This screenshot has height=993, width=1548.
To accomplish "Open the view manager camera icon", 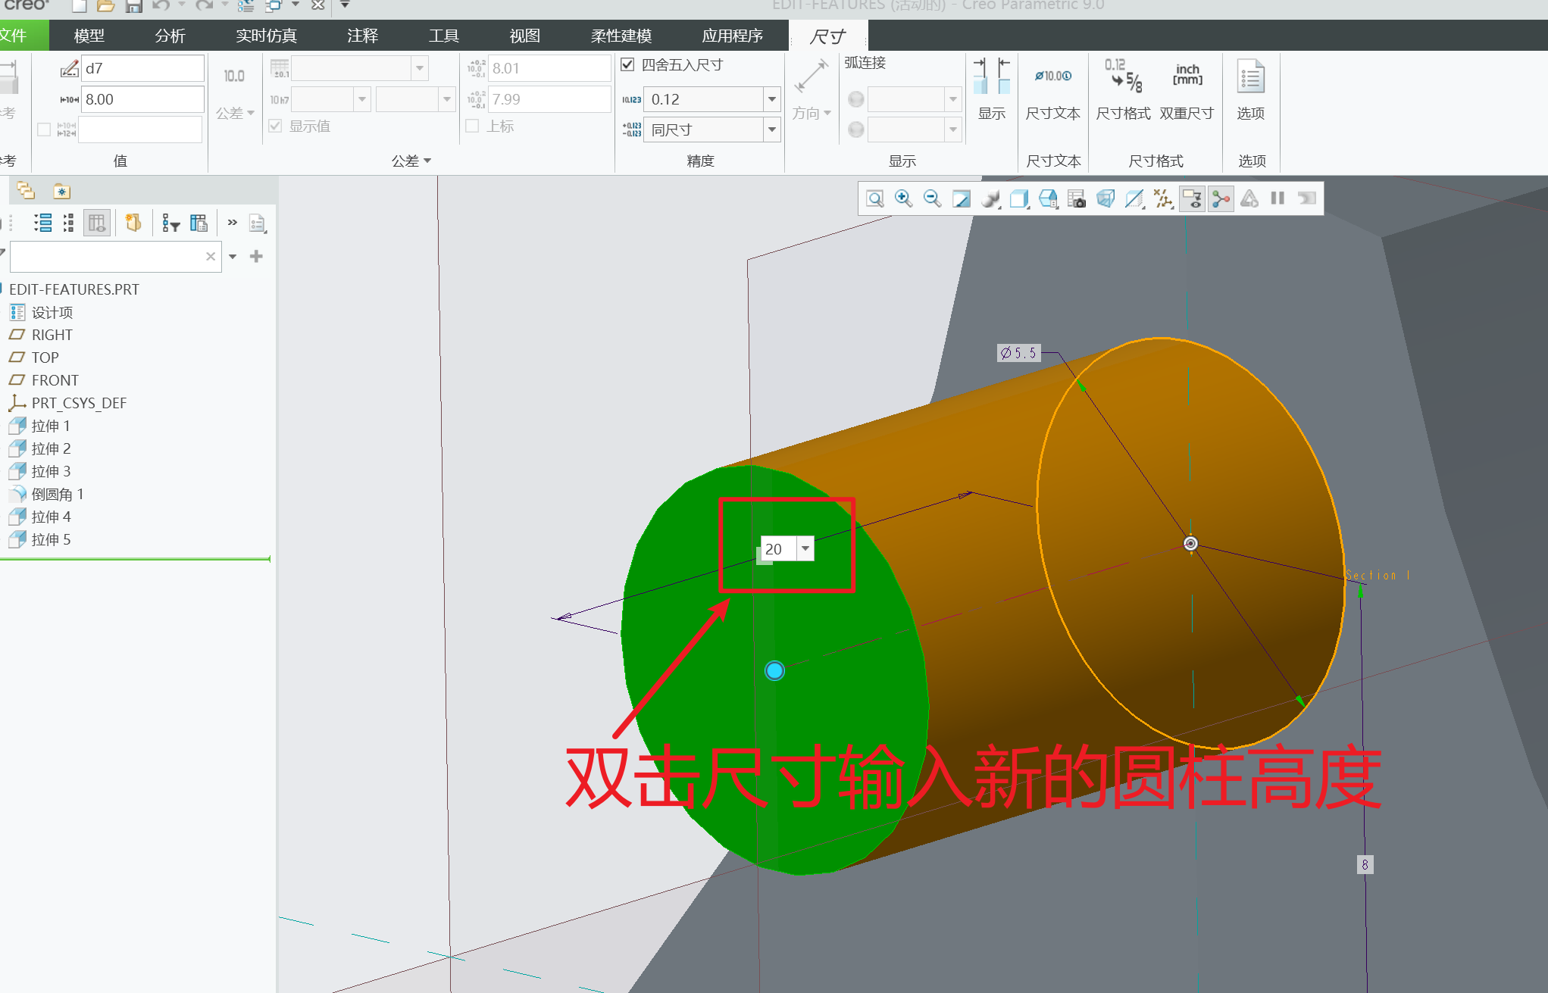I will tap(1077, 198).
